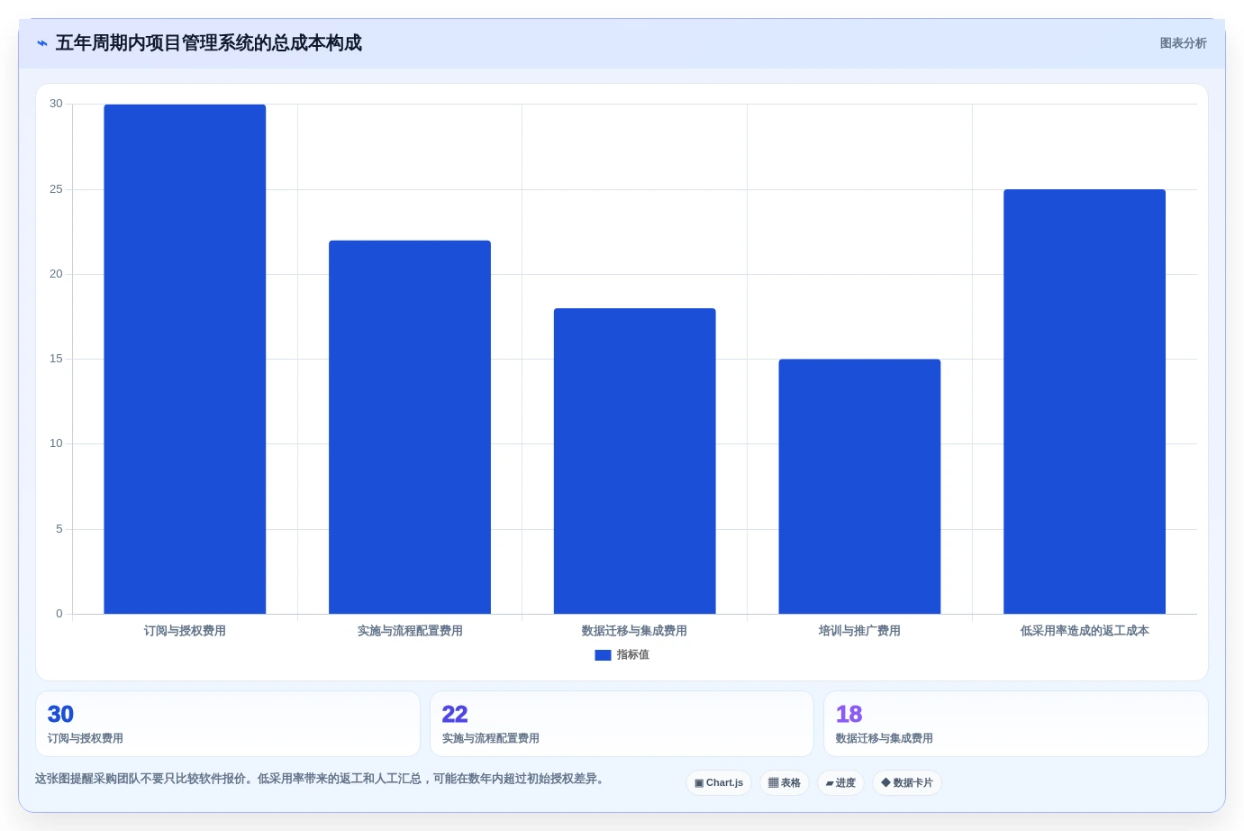This screenshot has height=831, width=1244.
Task: Click the y-axis value 25
Action: (56, 189)
